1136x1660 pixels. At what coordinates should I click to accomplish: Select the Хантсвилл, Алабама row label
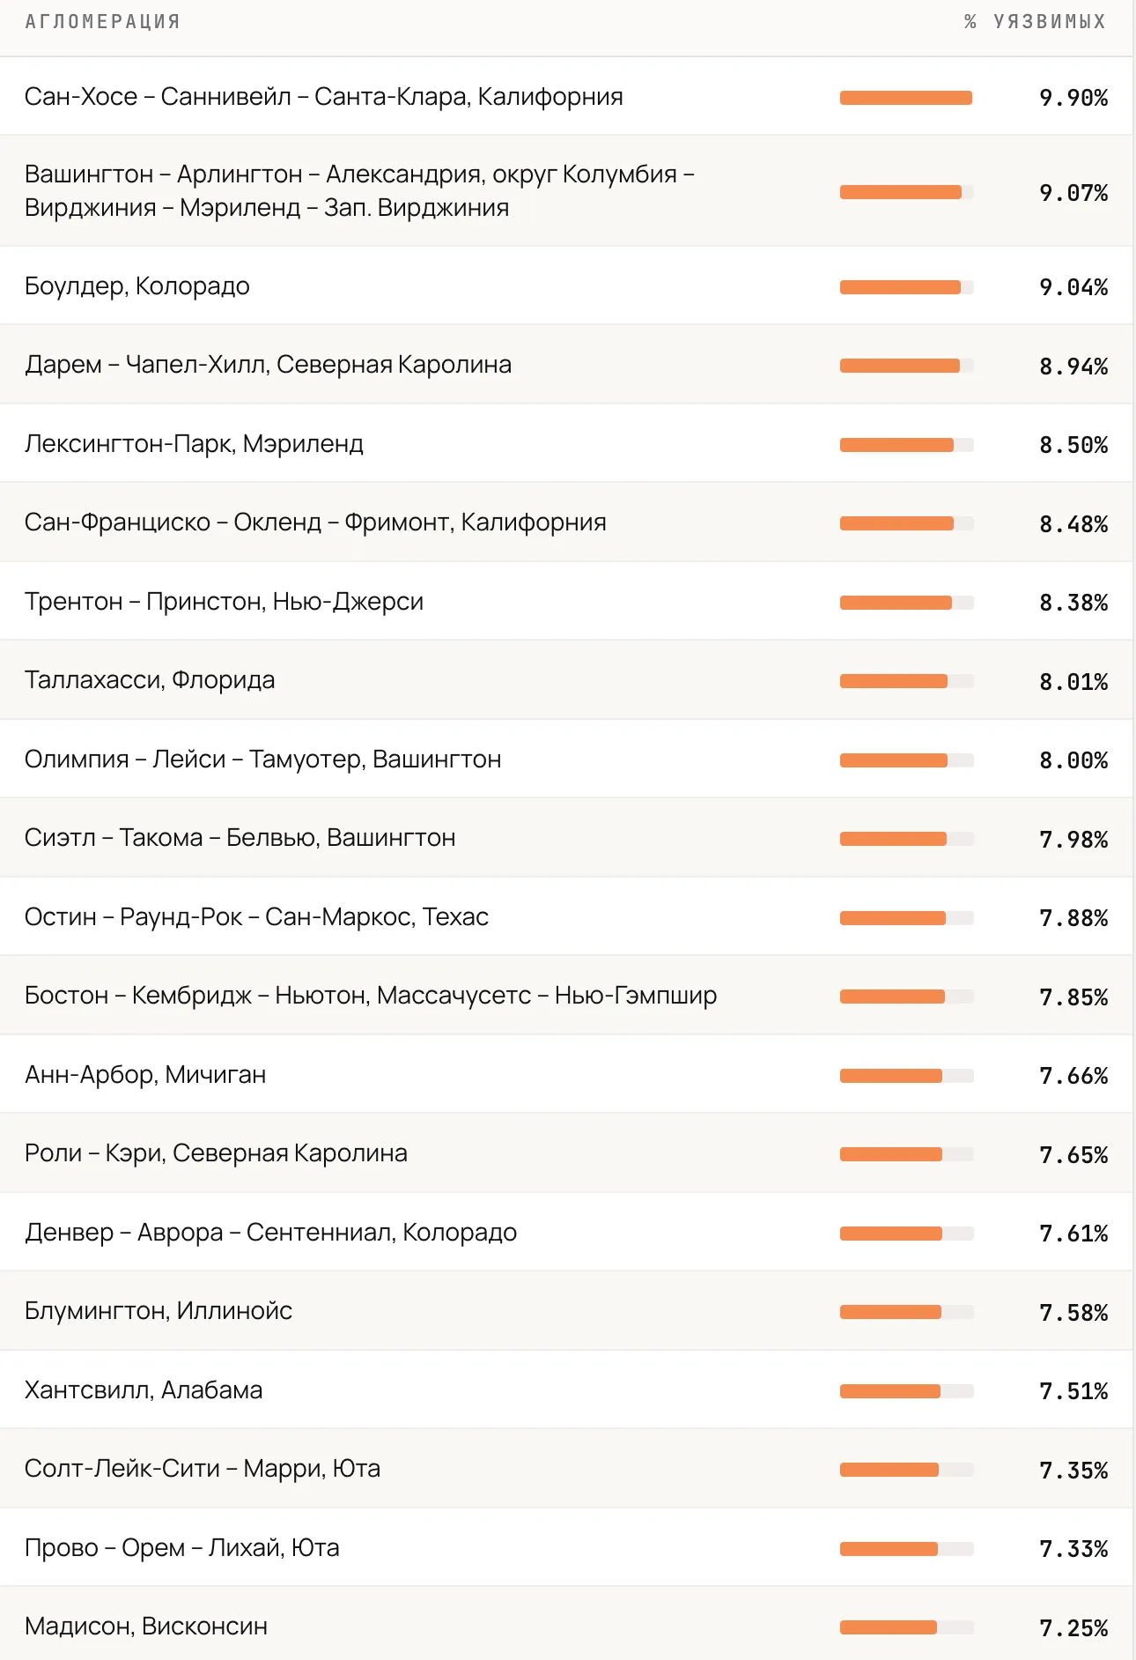point(144,1390)
